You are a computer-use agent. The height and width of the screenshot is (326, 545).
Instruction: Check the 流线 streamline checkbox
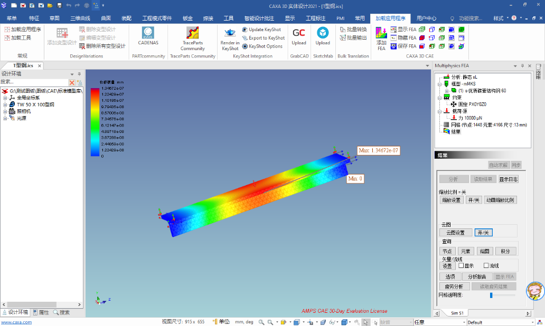pyautogui.click(x=486, y=265)
